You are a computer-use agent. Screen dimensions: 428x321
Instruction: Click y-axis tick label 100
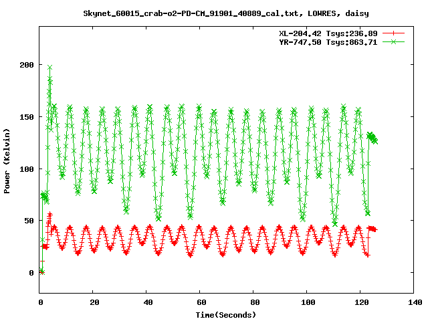pos(27,169)
